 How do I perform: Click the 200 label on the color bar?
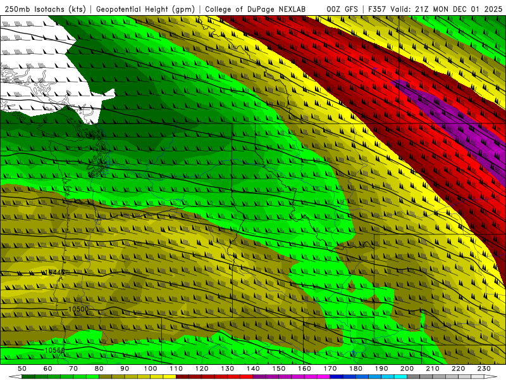coord(407,369)
